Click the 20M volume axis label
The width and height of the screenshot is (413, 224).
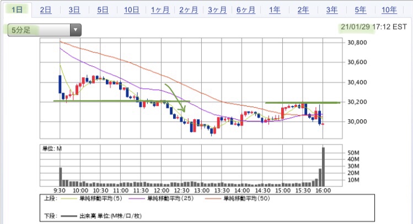(x=353, y=173)
